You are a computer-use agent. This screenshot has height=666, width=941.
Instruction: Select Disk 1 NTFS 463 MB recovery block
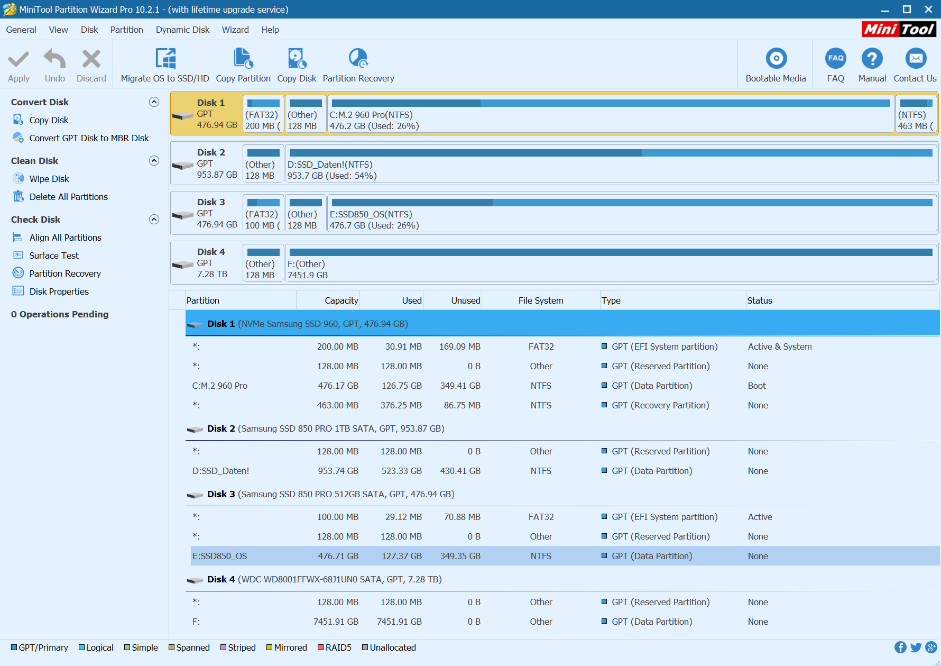916,114
